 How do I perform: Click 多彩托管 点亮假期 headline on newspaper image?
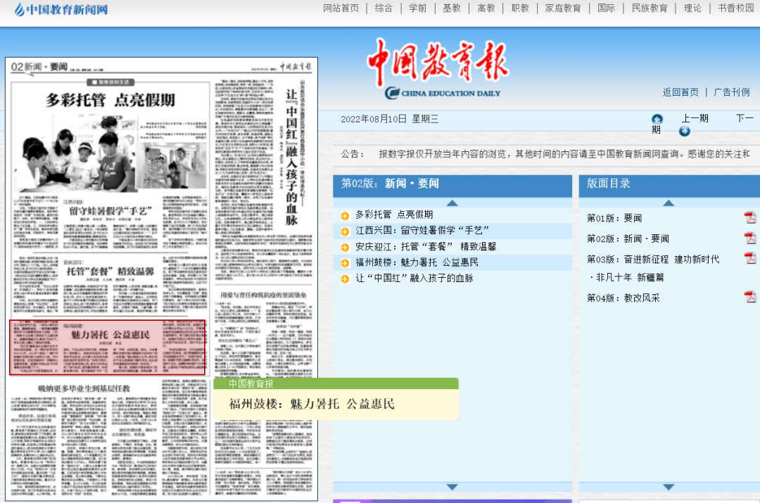[110, 101]
